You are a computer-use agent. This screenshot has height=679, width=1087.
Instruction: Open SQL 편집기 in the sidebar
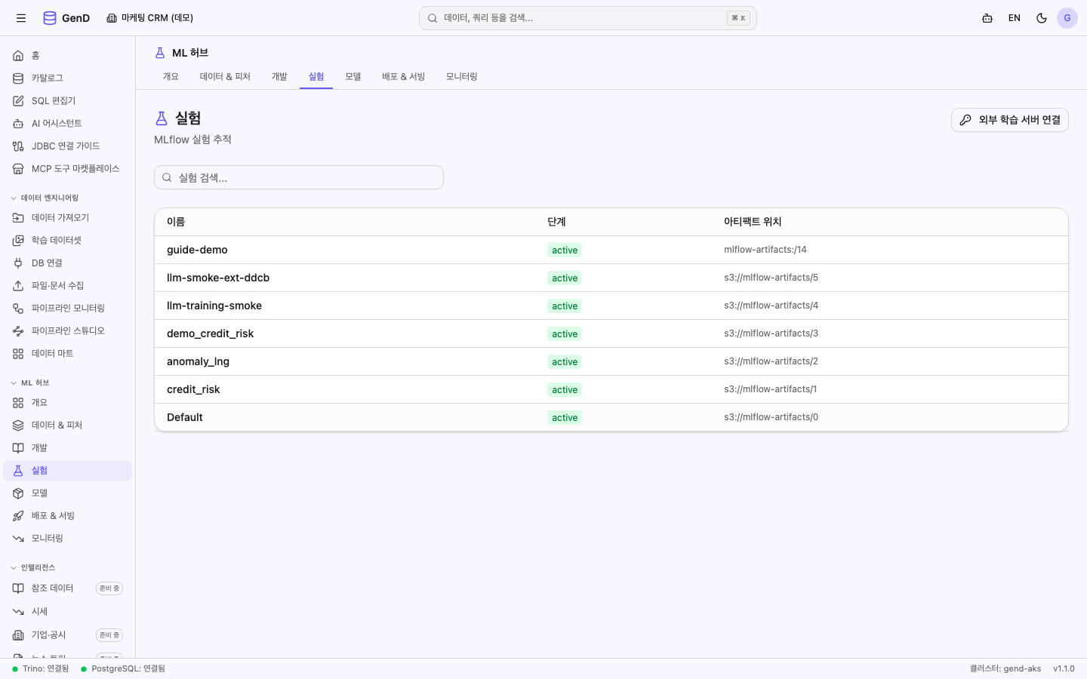click(68, 101)
